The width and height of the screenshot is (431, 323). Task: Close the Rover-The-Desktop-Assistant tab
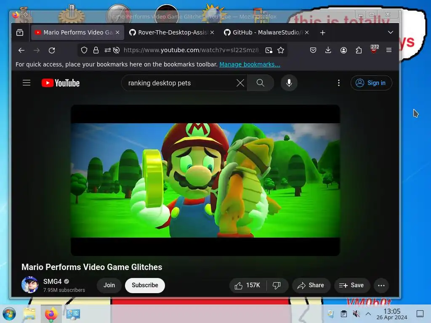[212, 32]
